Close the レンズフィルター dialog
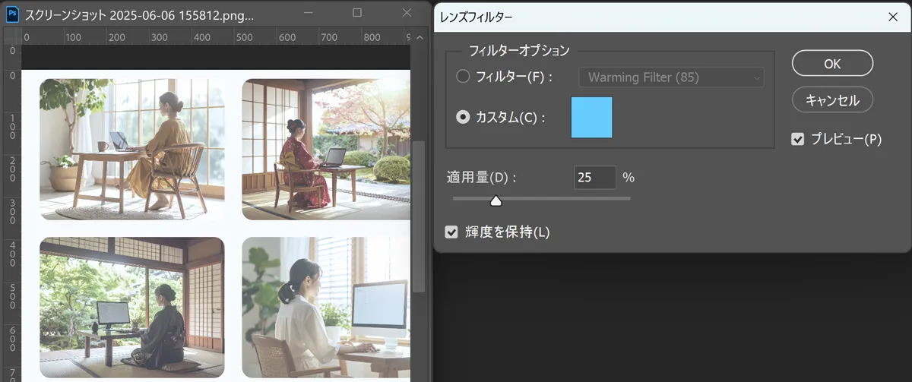Screen dimensions: 912x382 point(892,16)
